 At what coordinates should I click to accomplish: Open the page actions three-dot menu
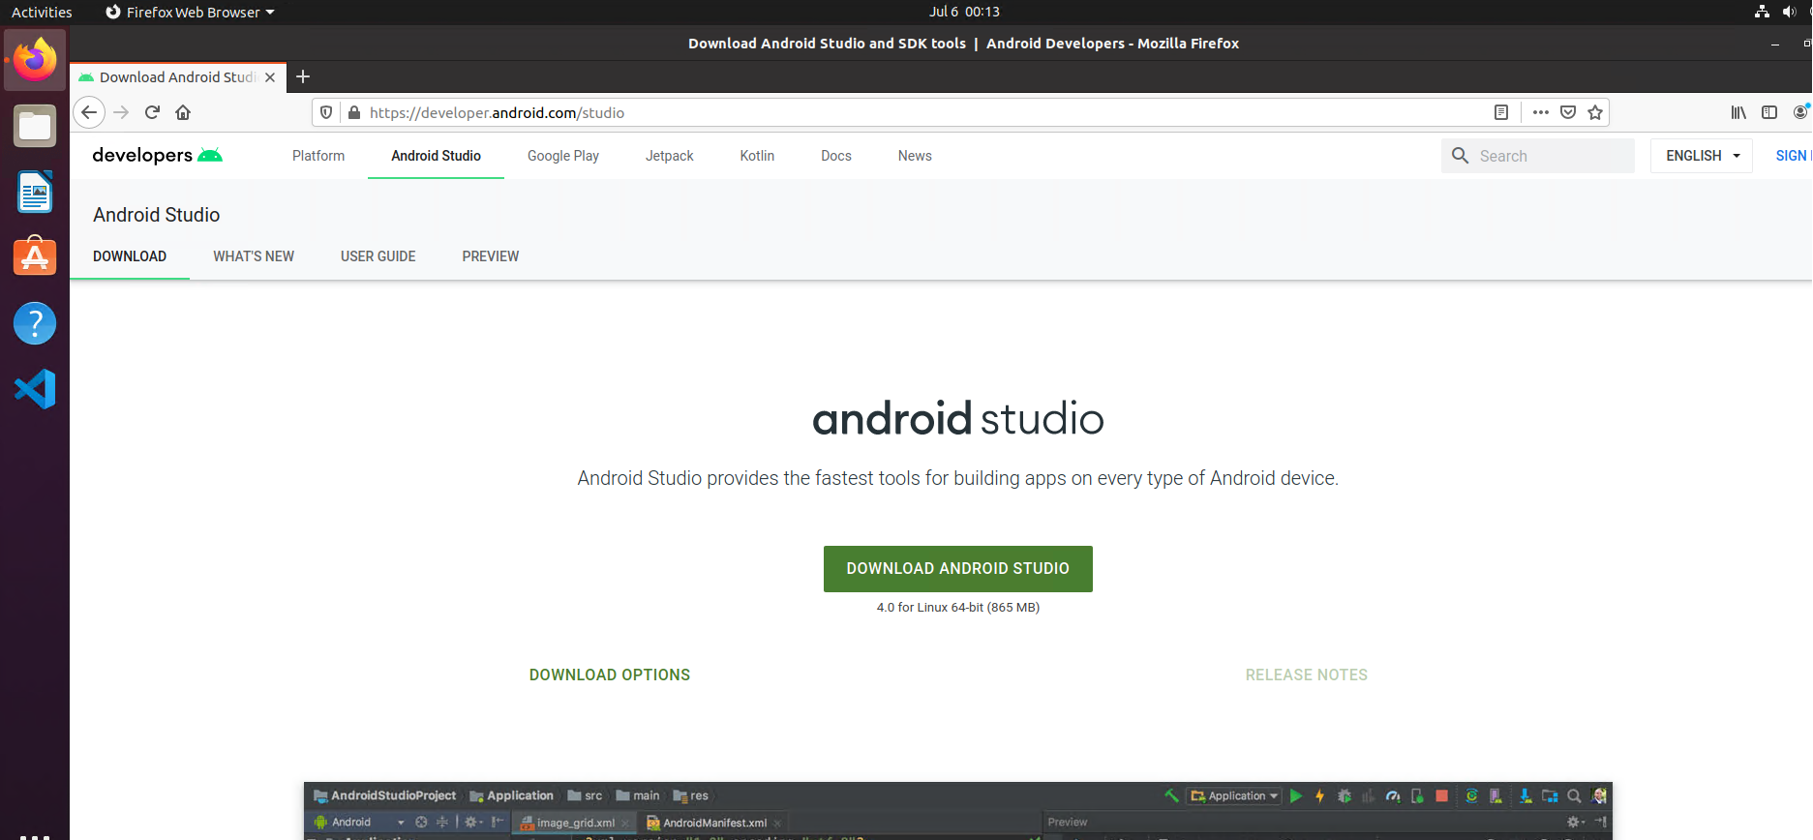[1541, 112]
